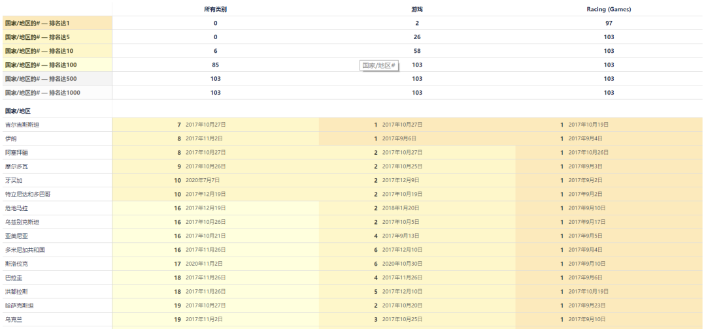Select the 排名达10 row label
706x329 pixels.
[x=43, y=51]
